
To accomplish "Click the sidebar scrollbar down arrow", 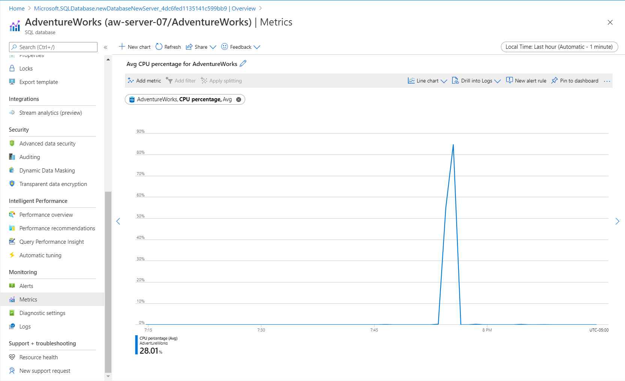I will [x=108, y=376].
